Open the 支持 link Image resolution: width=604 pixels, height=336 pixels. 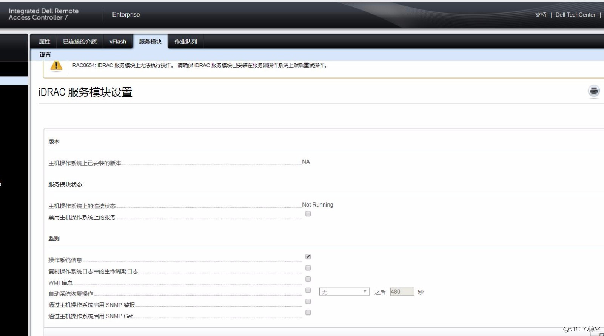[541, 15]
